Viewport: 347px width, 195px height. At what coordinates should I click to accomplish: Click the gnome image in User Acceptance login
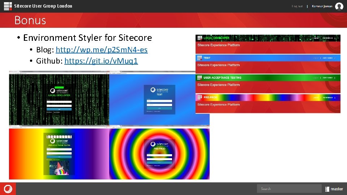coord(59,168)
